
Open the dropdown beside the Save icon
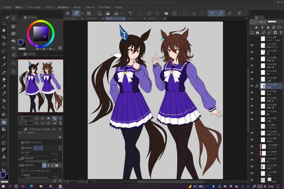pos(122,13)
